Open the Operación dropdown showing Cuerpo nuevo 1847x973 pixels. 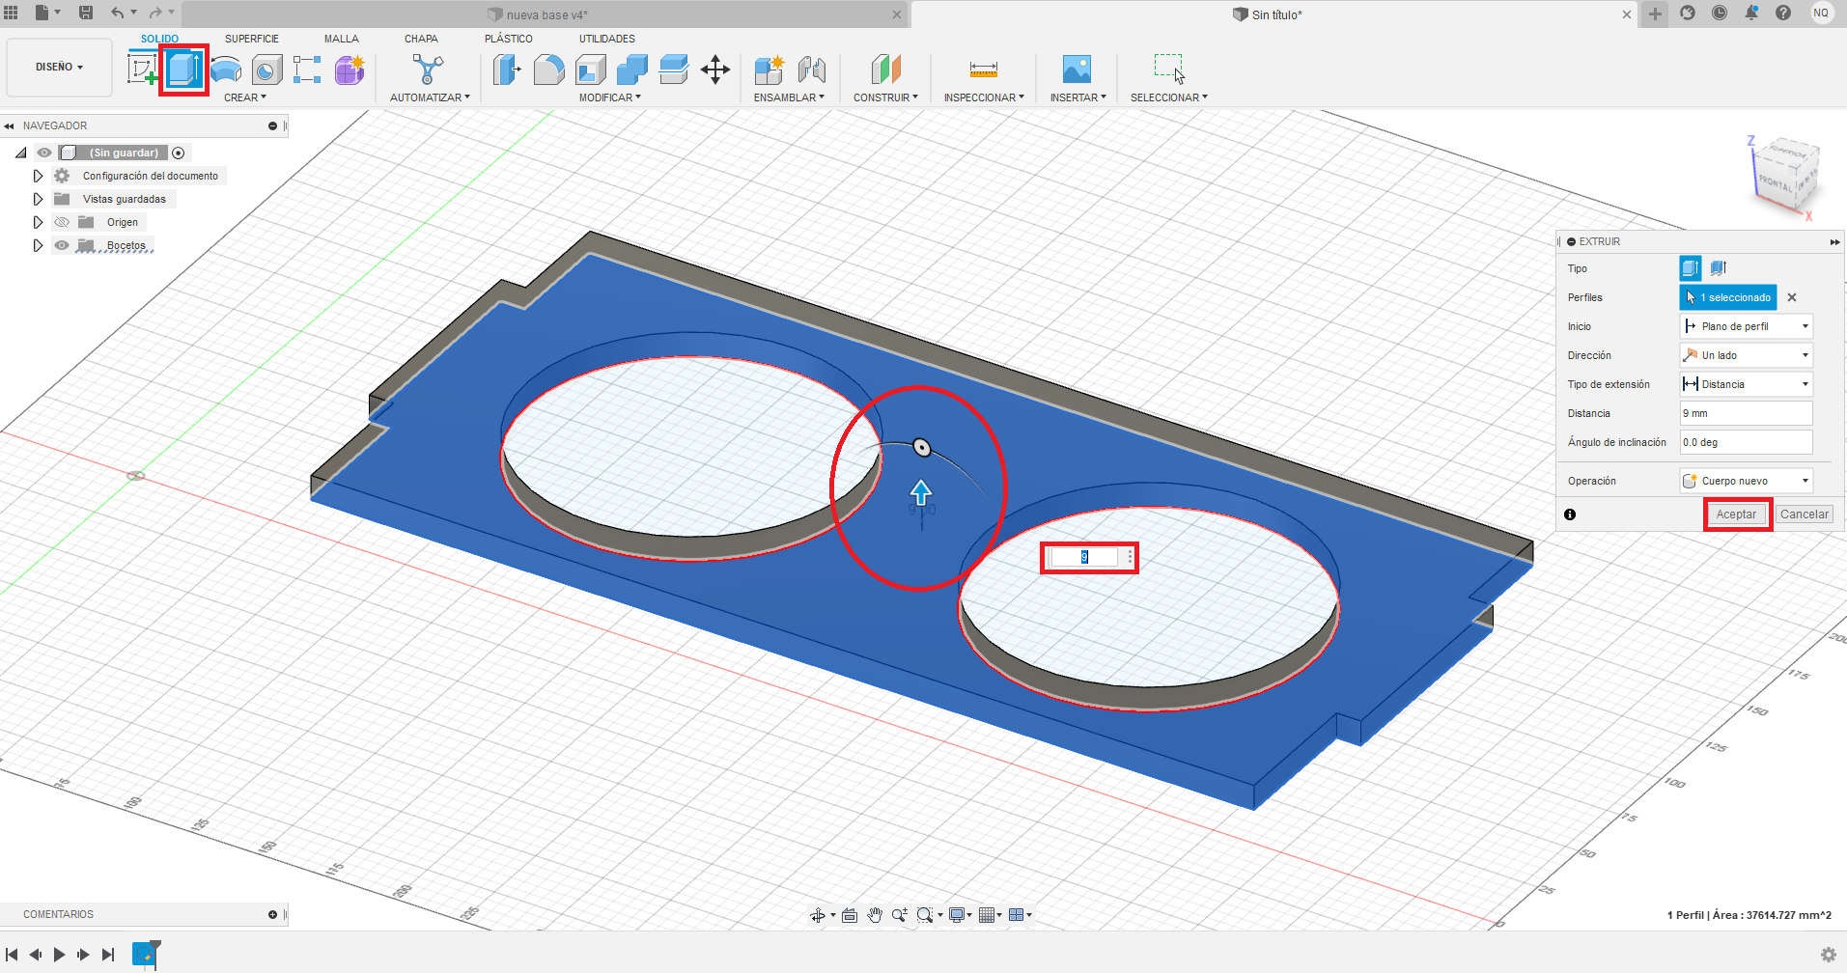(x=1746, y=481)
